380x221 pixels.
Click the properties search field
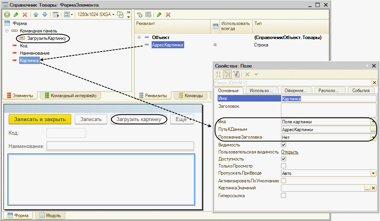(293, 83)
